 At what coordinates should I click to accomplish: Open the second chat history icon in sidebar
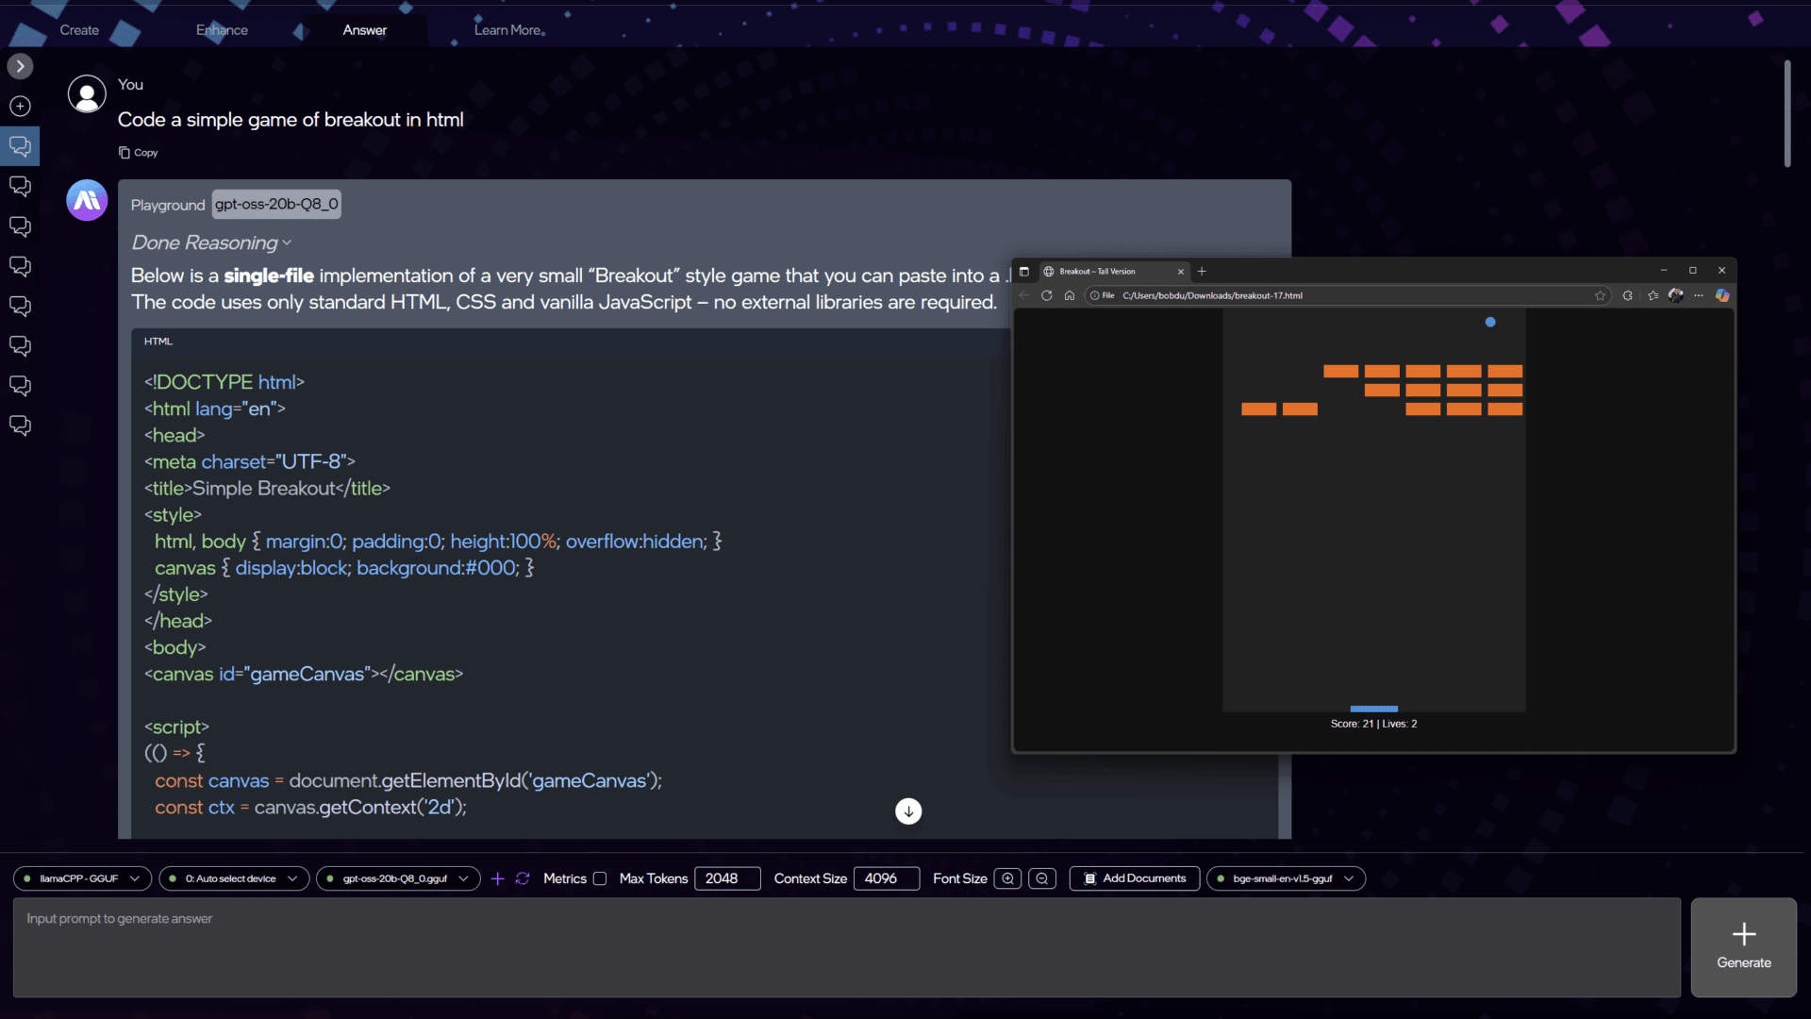20,187
